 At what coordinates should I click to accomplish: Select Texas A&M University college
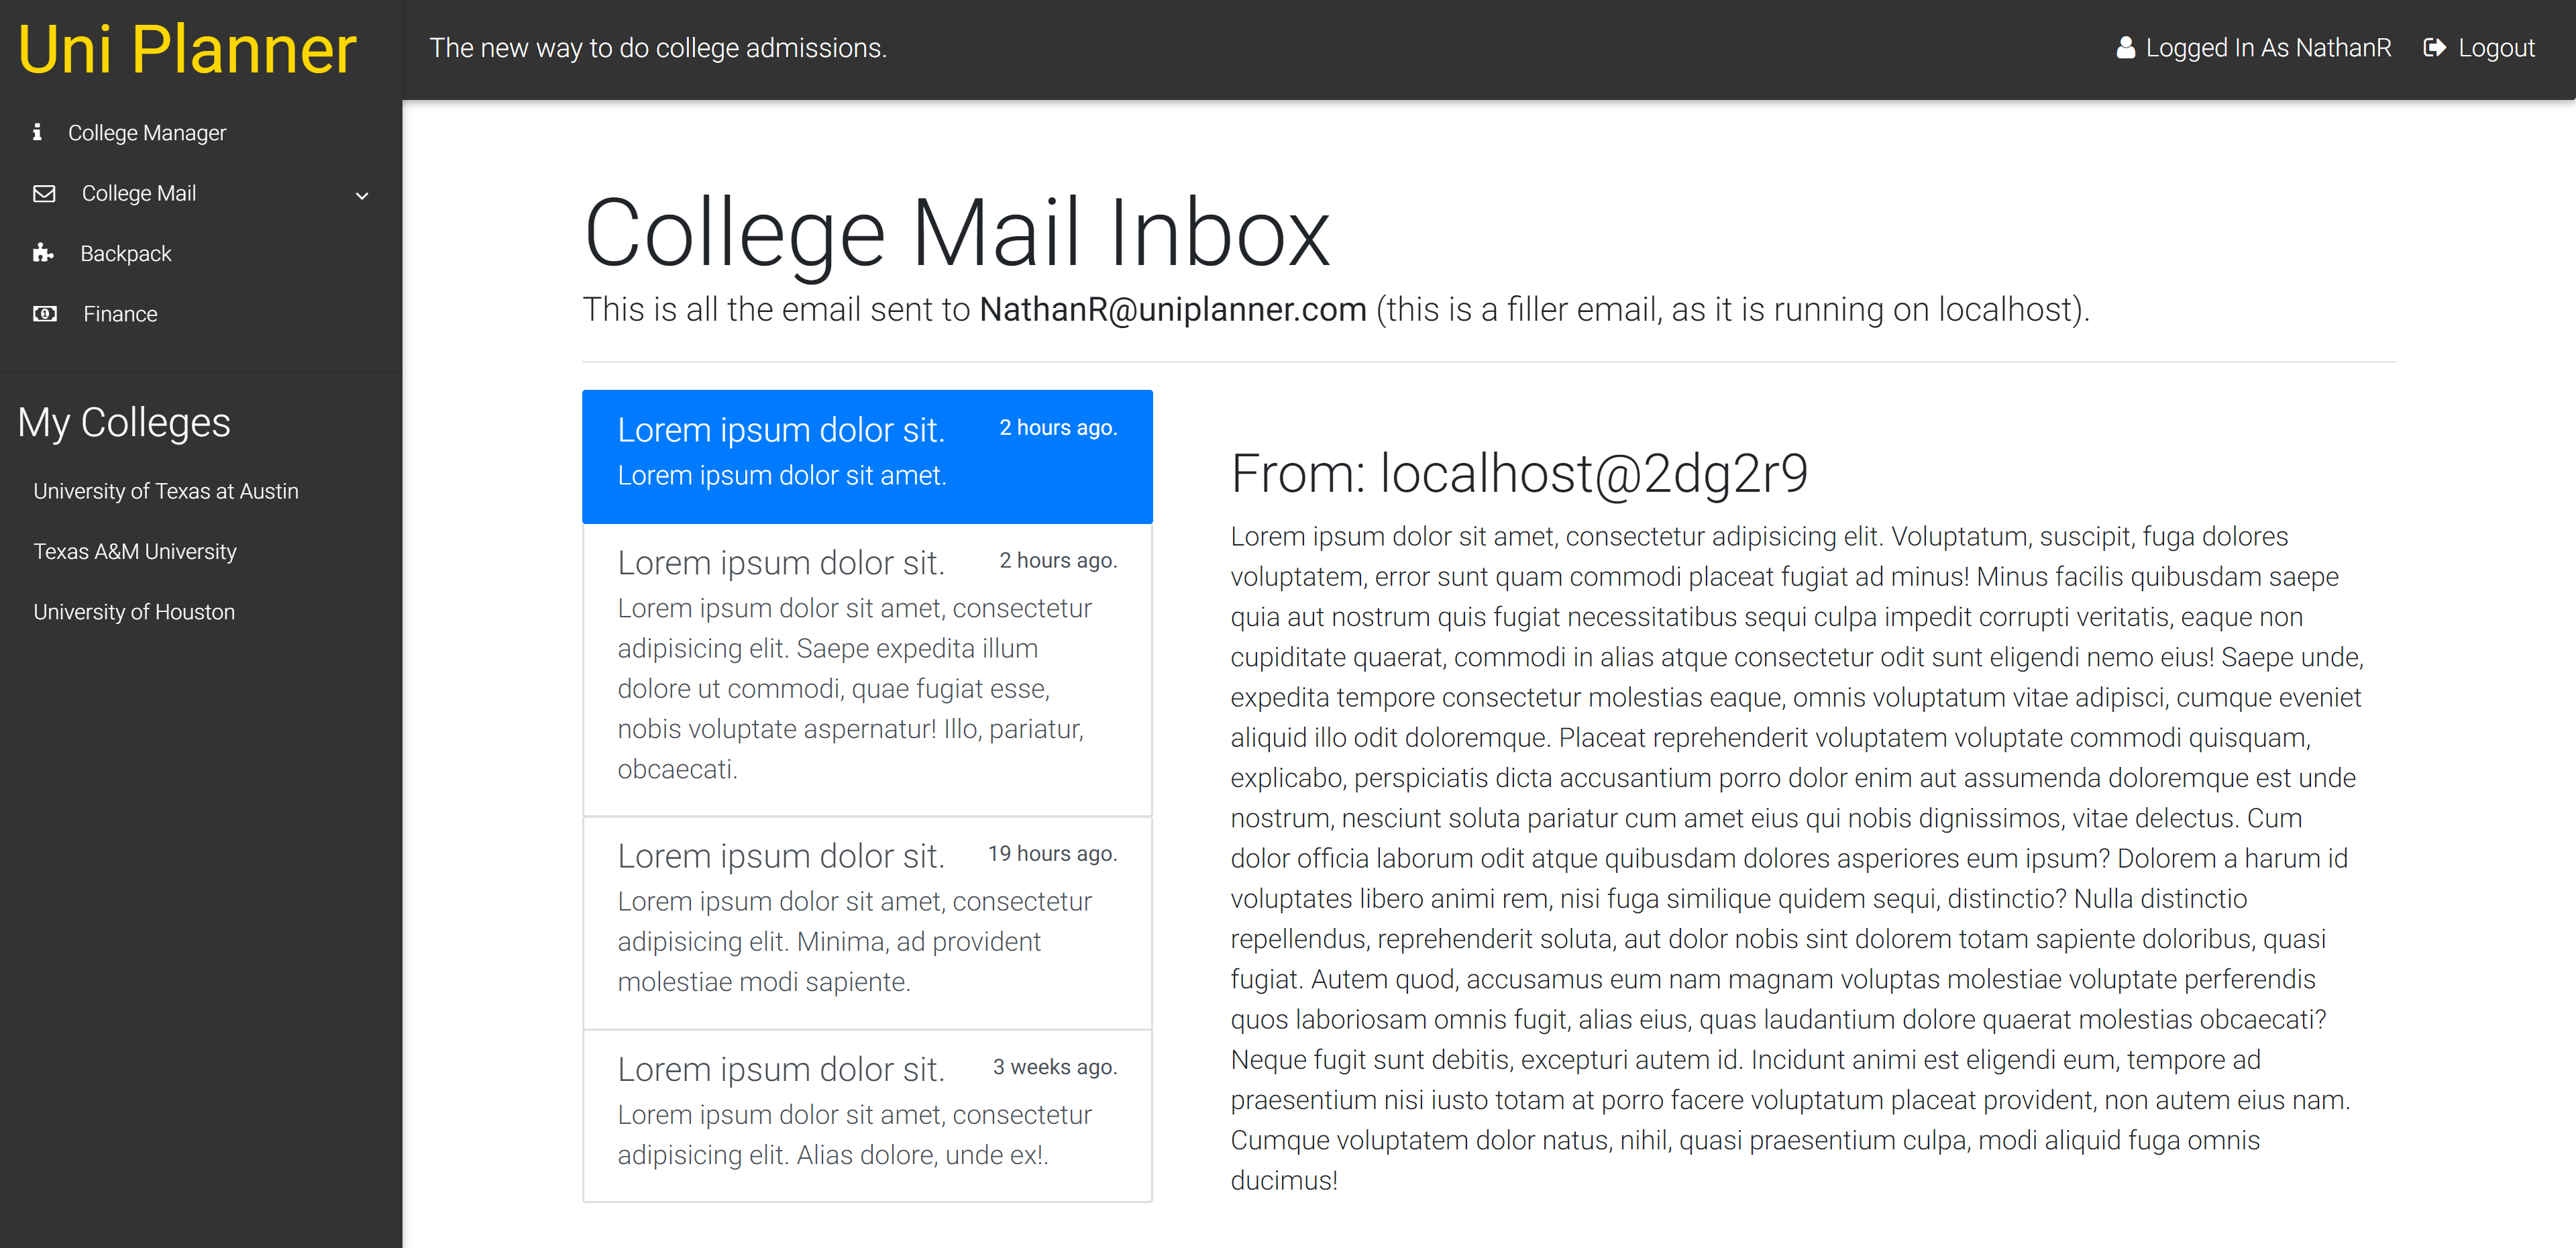pyautogui.click(x=135, y=551)
